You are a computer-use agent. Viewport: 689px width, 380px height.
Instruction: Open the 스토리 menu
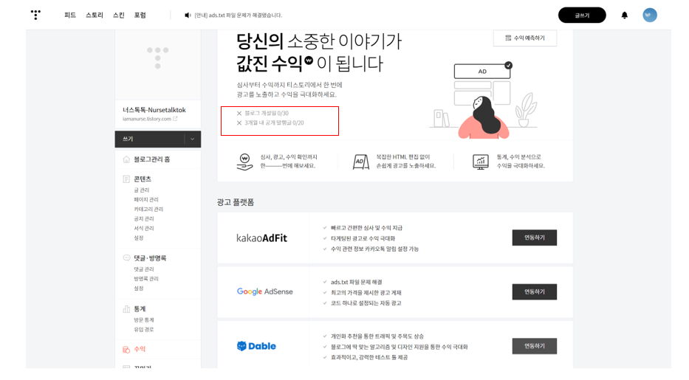(x=94, y=15)
